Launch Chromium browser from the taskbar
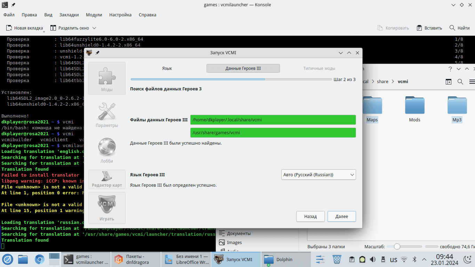This screenshot has width=475, height=267. (x=39, y=259)
